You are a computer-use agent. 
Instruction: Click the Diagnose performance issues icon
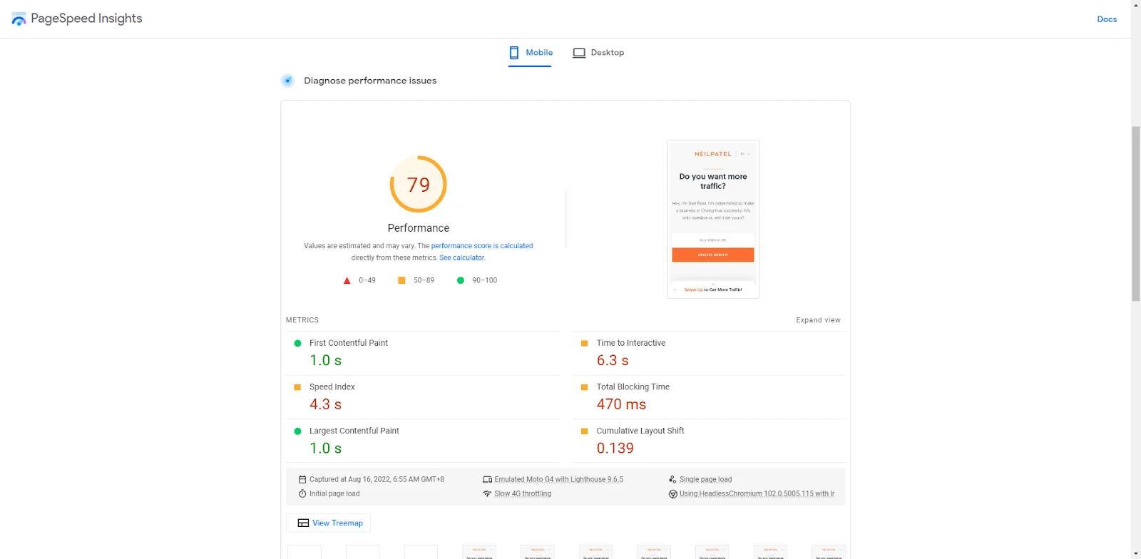[x=287, y=81]
